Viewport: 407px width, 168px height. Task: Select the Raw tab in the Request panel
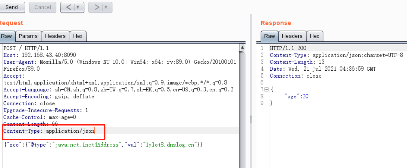pos(7,36)
